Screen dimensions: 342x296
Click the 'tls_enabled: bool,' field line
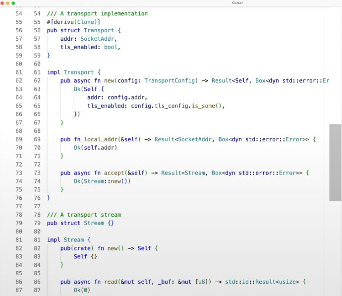90,47
